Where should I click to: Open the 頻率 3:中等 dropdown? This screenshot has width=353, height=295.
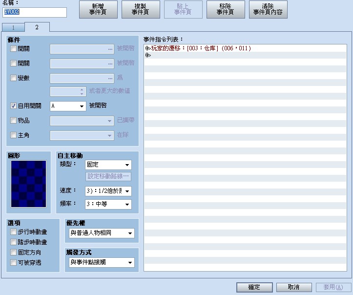pos(108,204)
